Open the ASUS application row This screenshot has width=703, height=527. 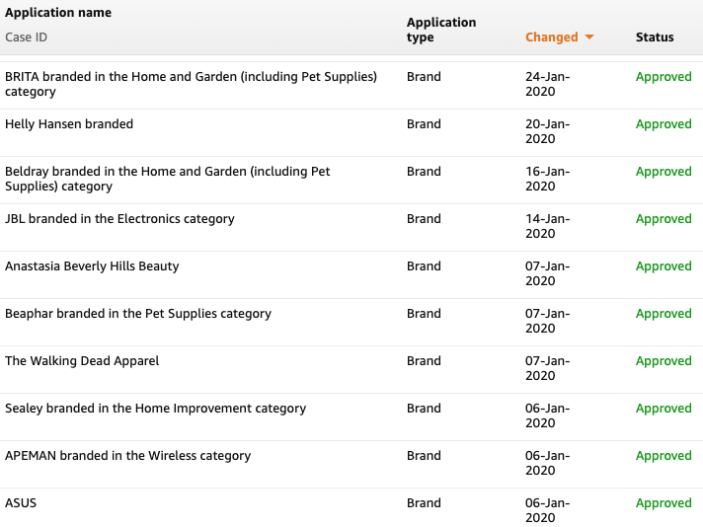coord(21,503)
